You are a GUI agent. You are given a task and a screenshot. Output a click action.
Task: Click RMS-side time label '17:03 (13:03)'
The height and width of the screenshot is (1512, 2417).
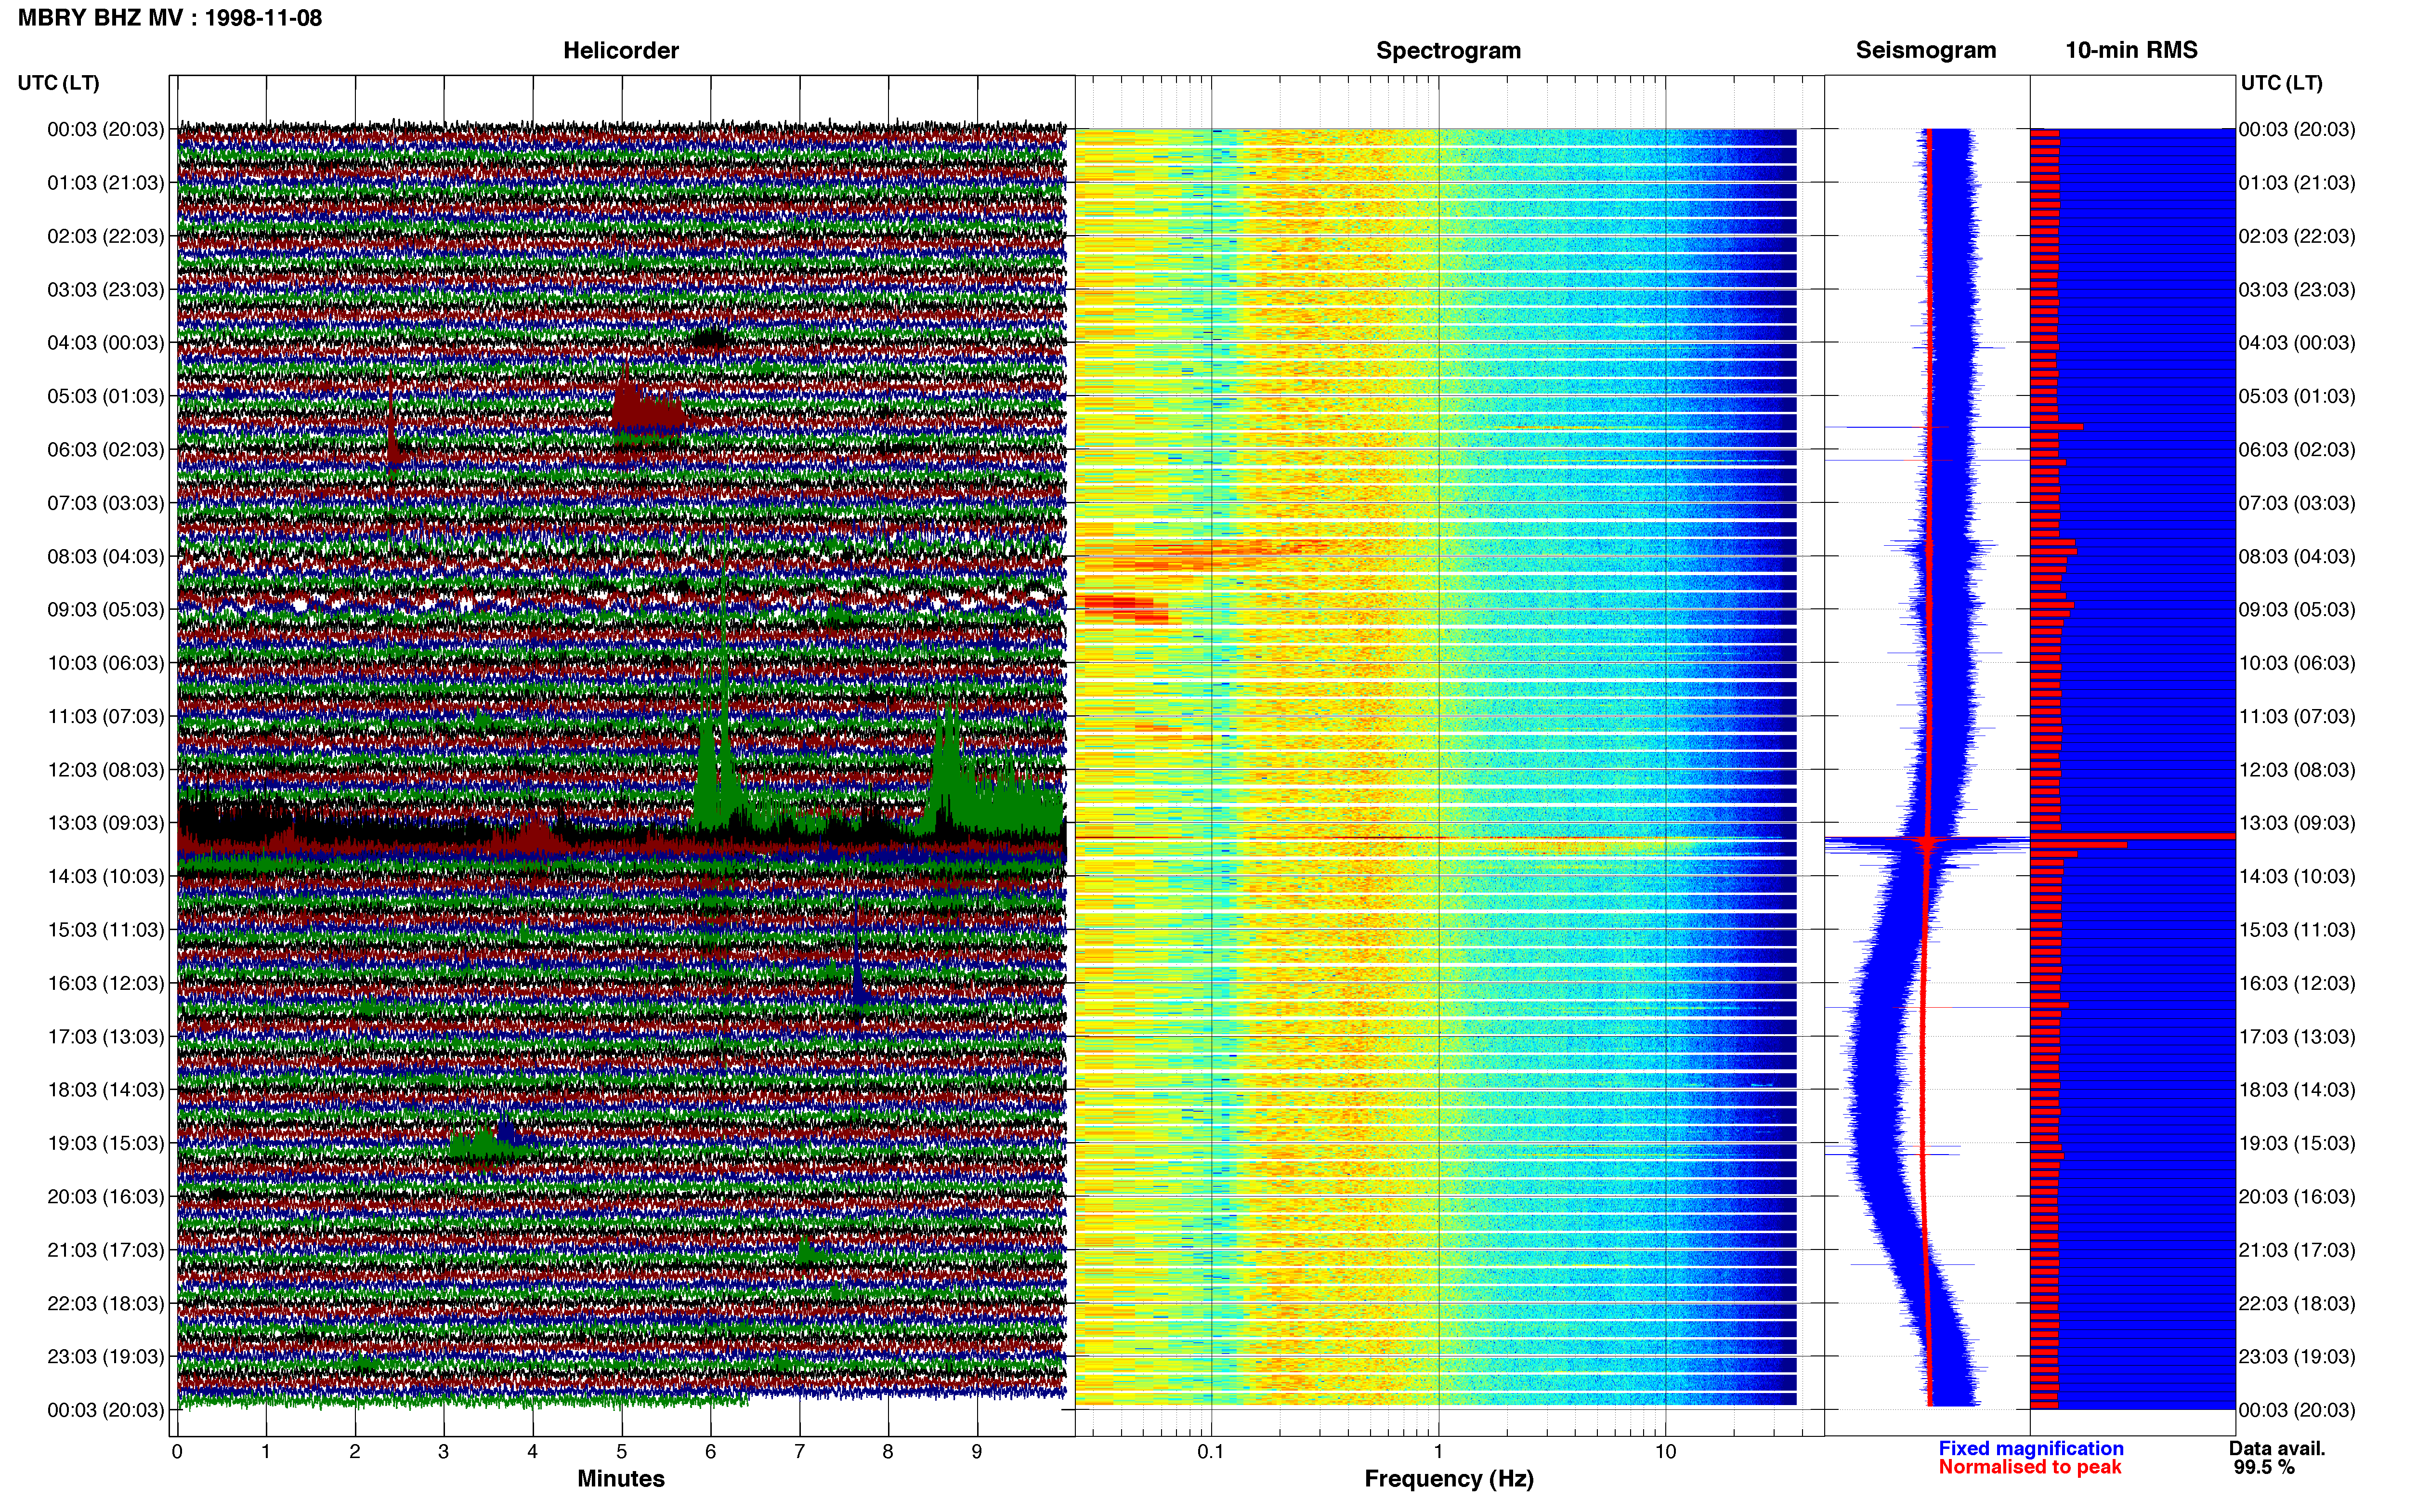2297,1036
